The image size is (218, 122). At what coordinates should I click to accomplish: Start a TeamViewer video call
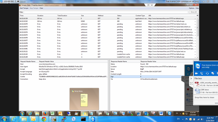click(x=196, y=73)
